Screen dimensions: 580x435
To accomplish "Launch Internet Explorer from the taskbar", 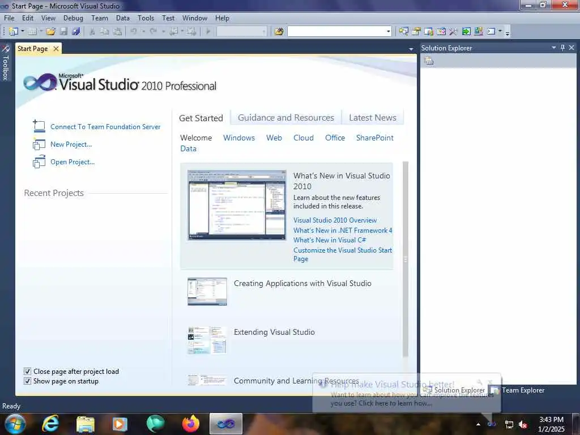I will tap(50, 424).
